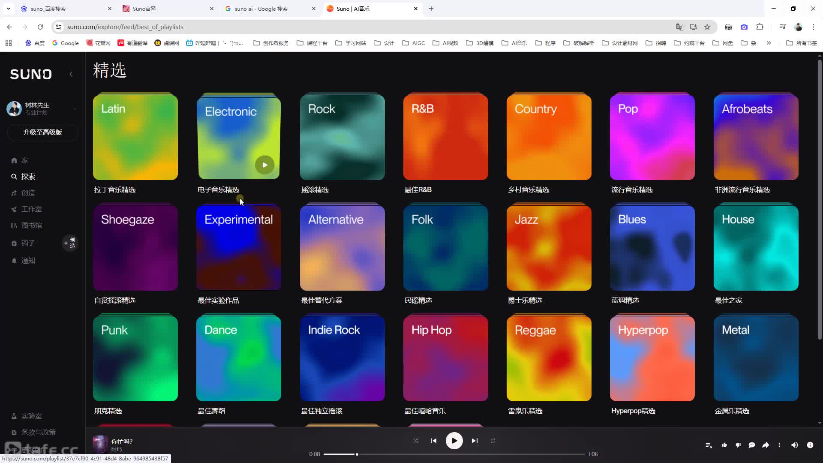This screenshot has width=823, height=463.
Task: Open the Jazz playlist thumbnail
Action: 549,248
